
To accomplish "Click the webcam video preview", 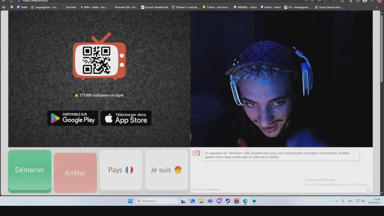I will point(282,79).
